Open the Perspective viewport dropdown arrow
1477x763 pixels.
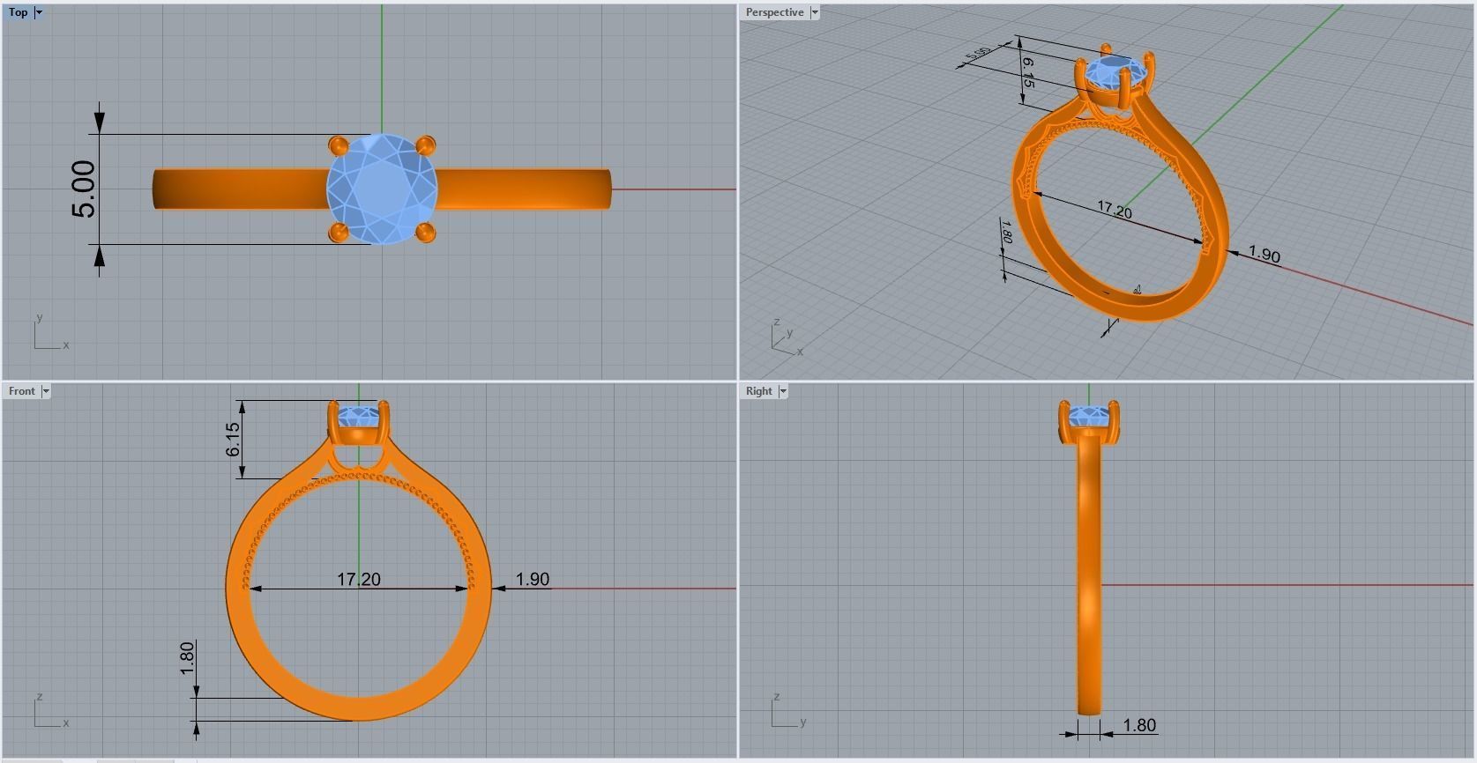point(815,12)
